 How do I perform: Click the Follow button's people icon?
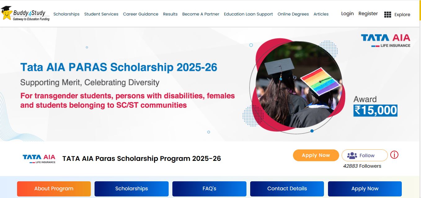352,156
